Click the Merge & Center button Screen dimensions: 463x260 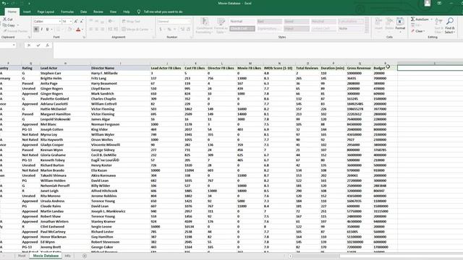(x=135, y=29)
